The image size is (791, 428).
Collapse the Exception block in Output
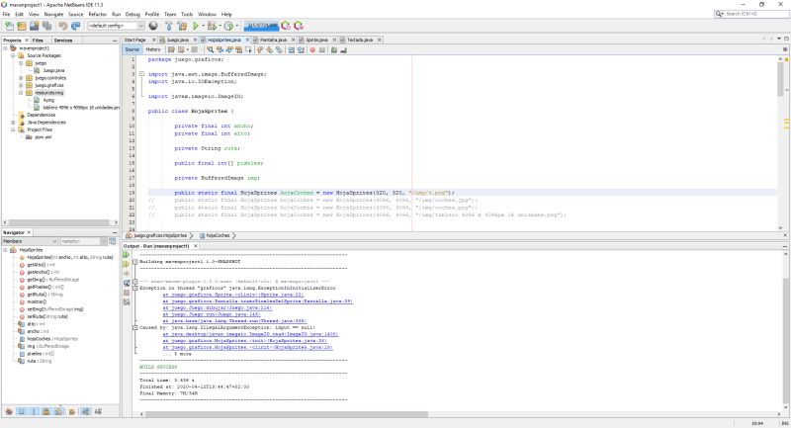point(135,288)
